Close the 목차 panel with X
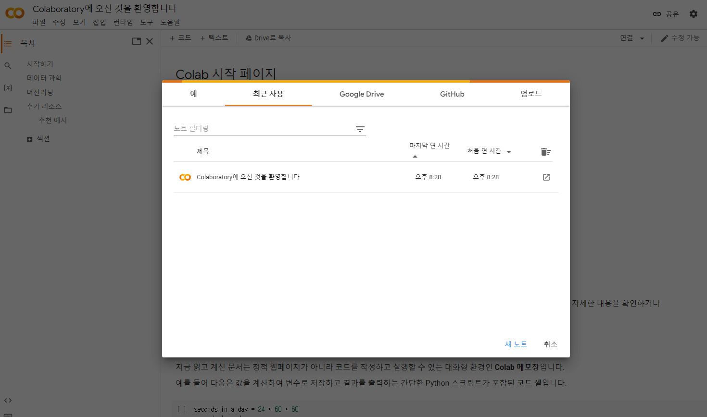 pos(150,41)
